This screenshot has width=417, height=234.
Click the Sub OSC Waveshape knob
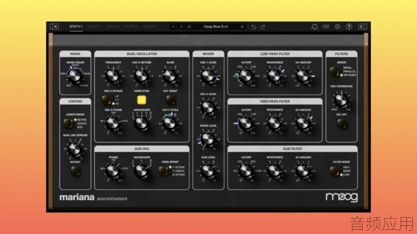click(x=142, y=171)
